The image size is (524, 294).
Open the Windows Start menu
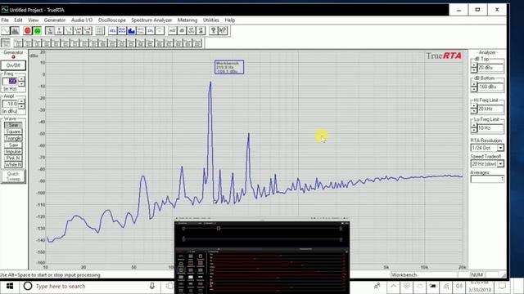(9, 286)
